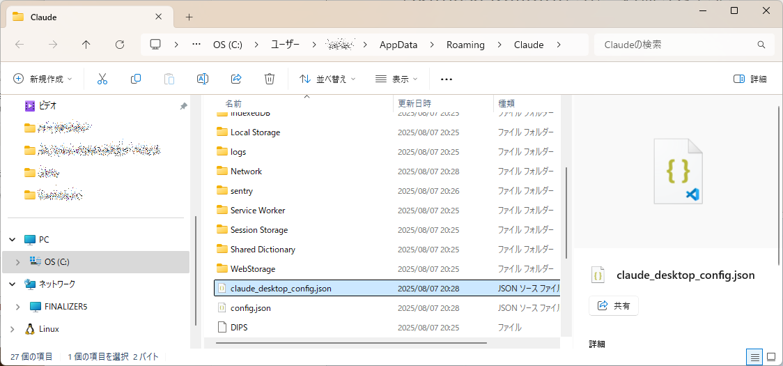
Task: Click OS (C:) in the breadcrumb
Action: (x=228, y=45)
